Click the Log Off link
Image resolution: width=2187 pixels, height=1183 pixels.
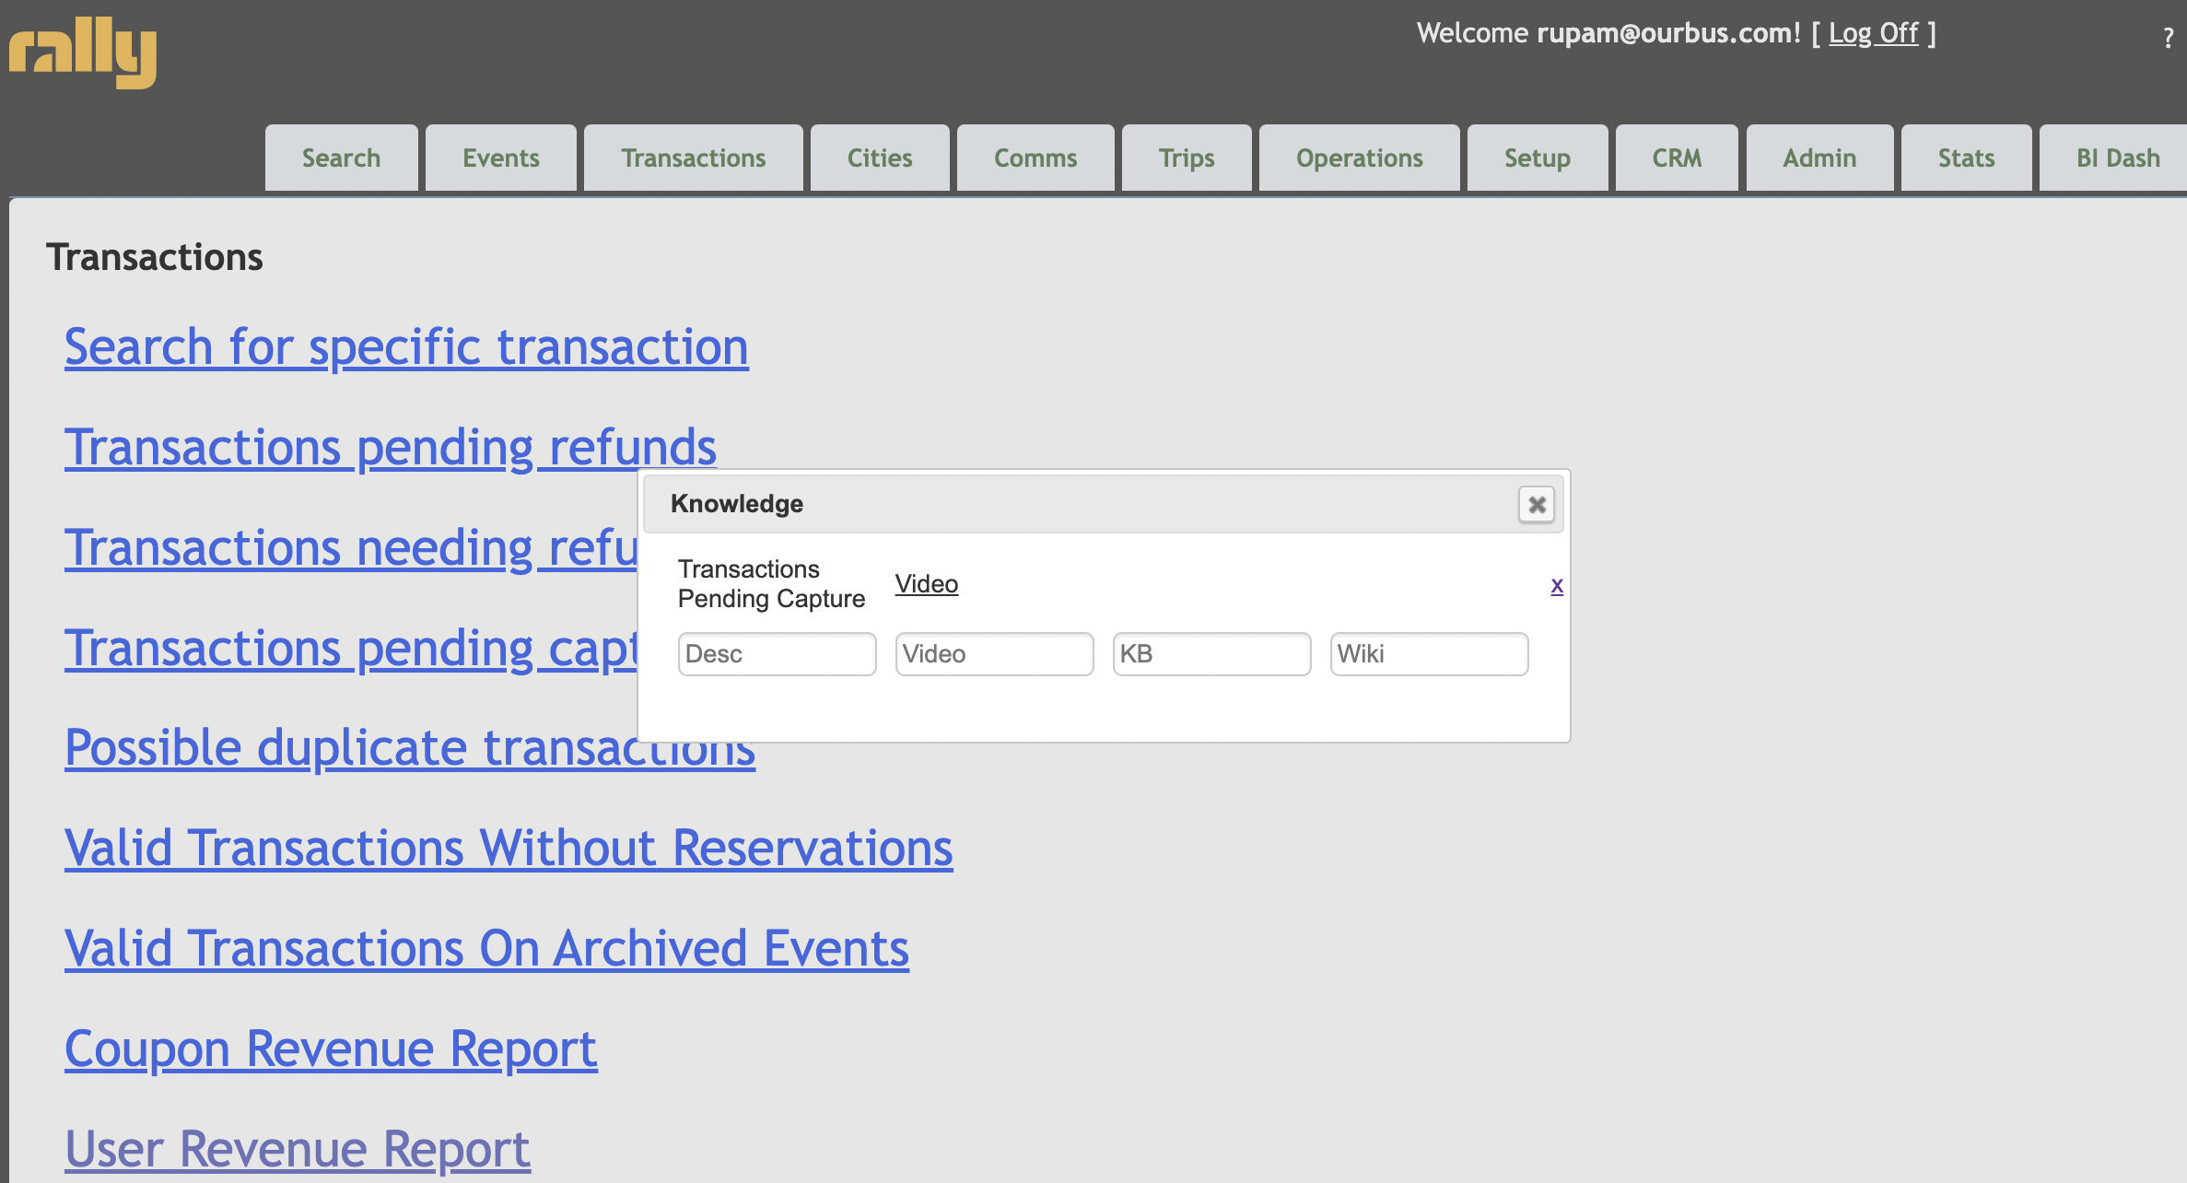tap(1873, 34)
